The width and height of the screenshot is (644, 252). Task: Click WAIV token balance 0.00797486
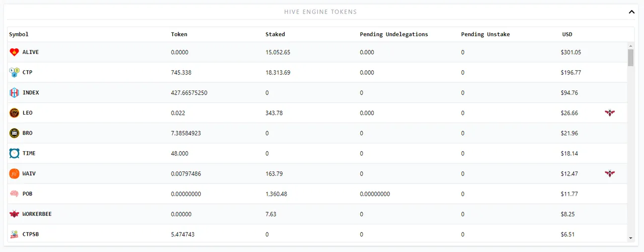[186, 174]
